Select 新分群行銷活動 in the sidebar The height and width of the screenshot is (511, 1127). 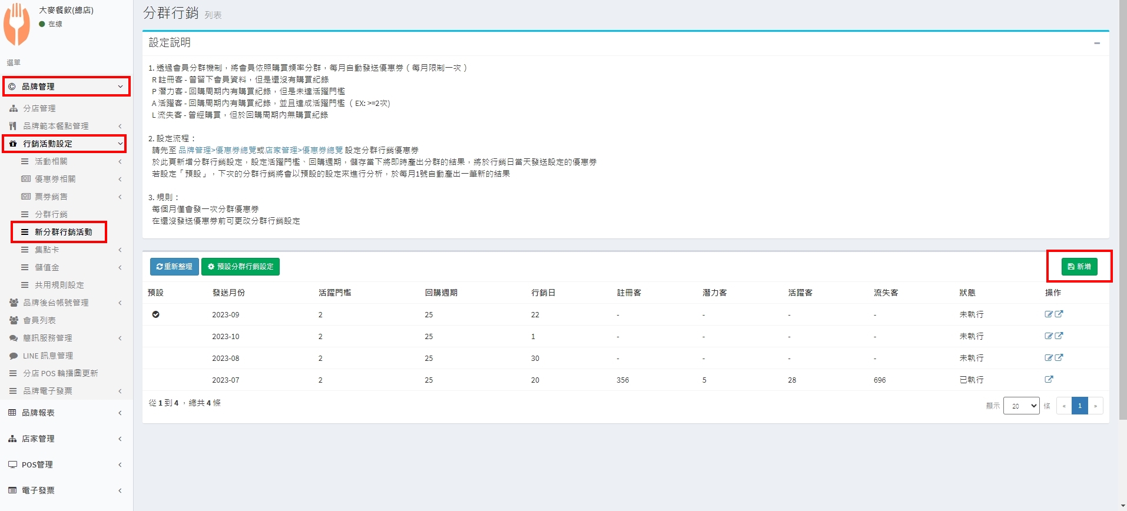pyautogui.click(x=63, y=232)
